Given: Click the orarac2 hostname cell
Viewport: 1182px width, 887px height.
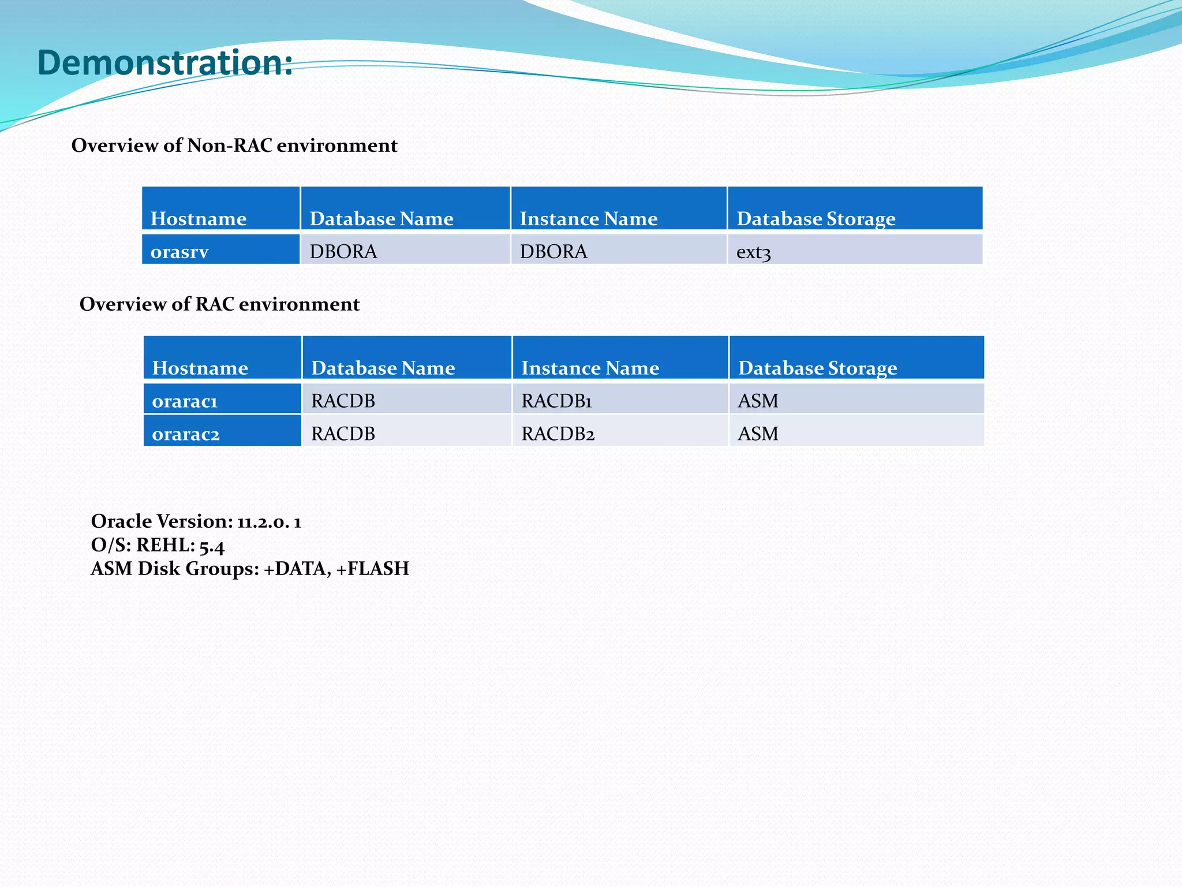Looking at the screenshot, I should [186, 434].
